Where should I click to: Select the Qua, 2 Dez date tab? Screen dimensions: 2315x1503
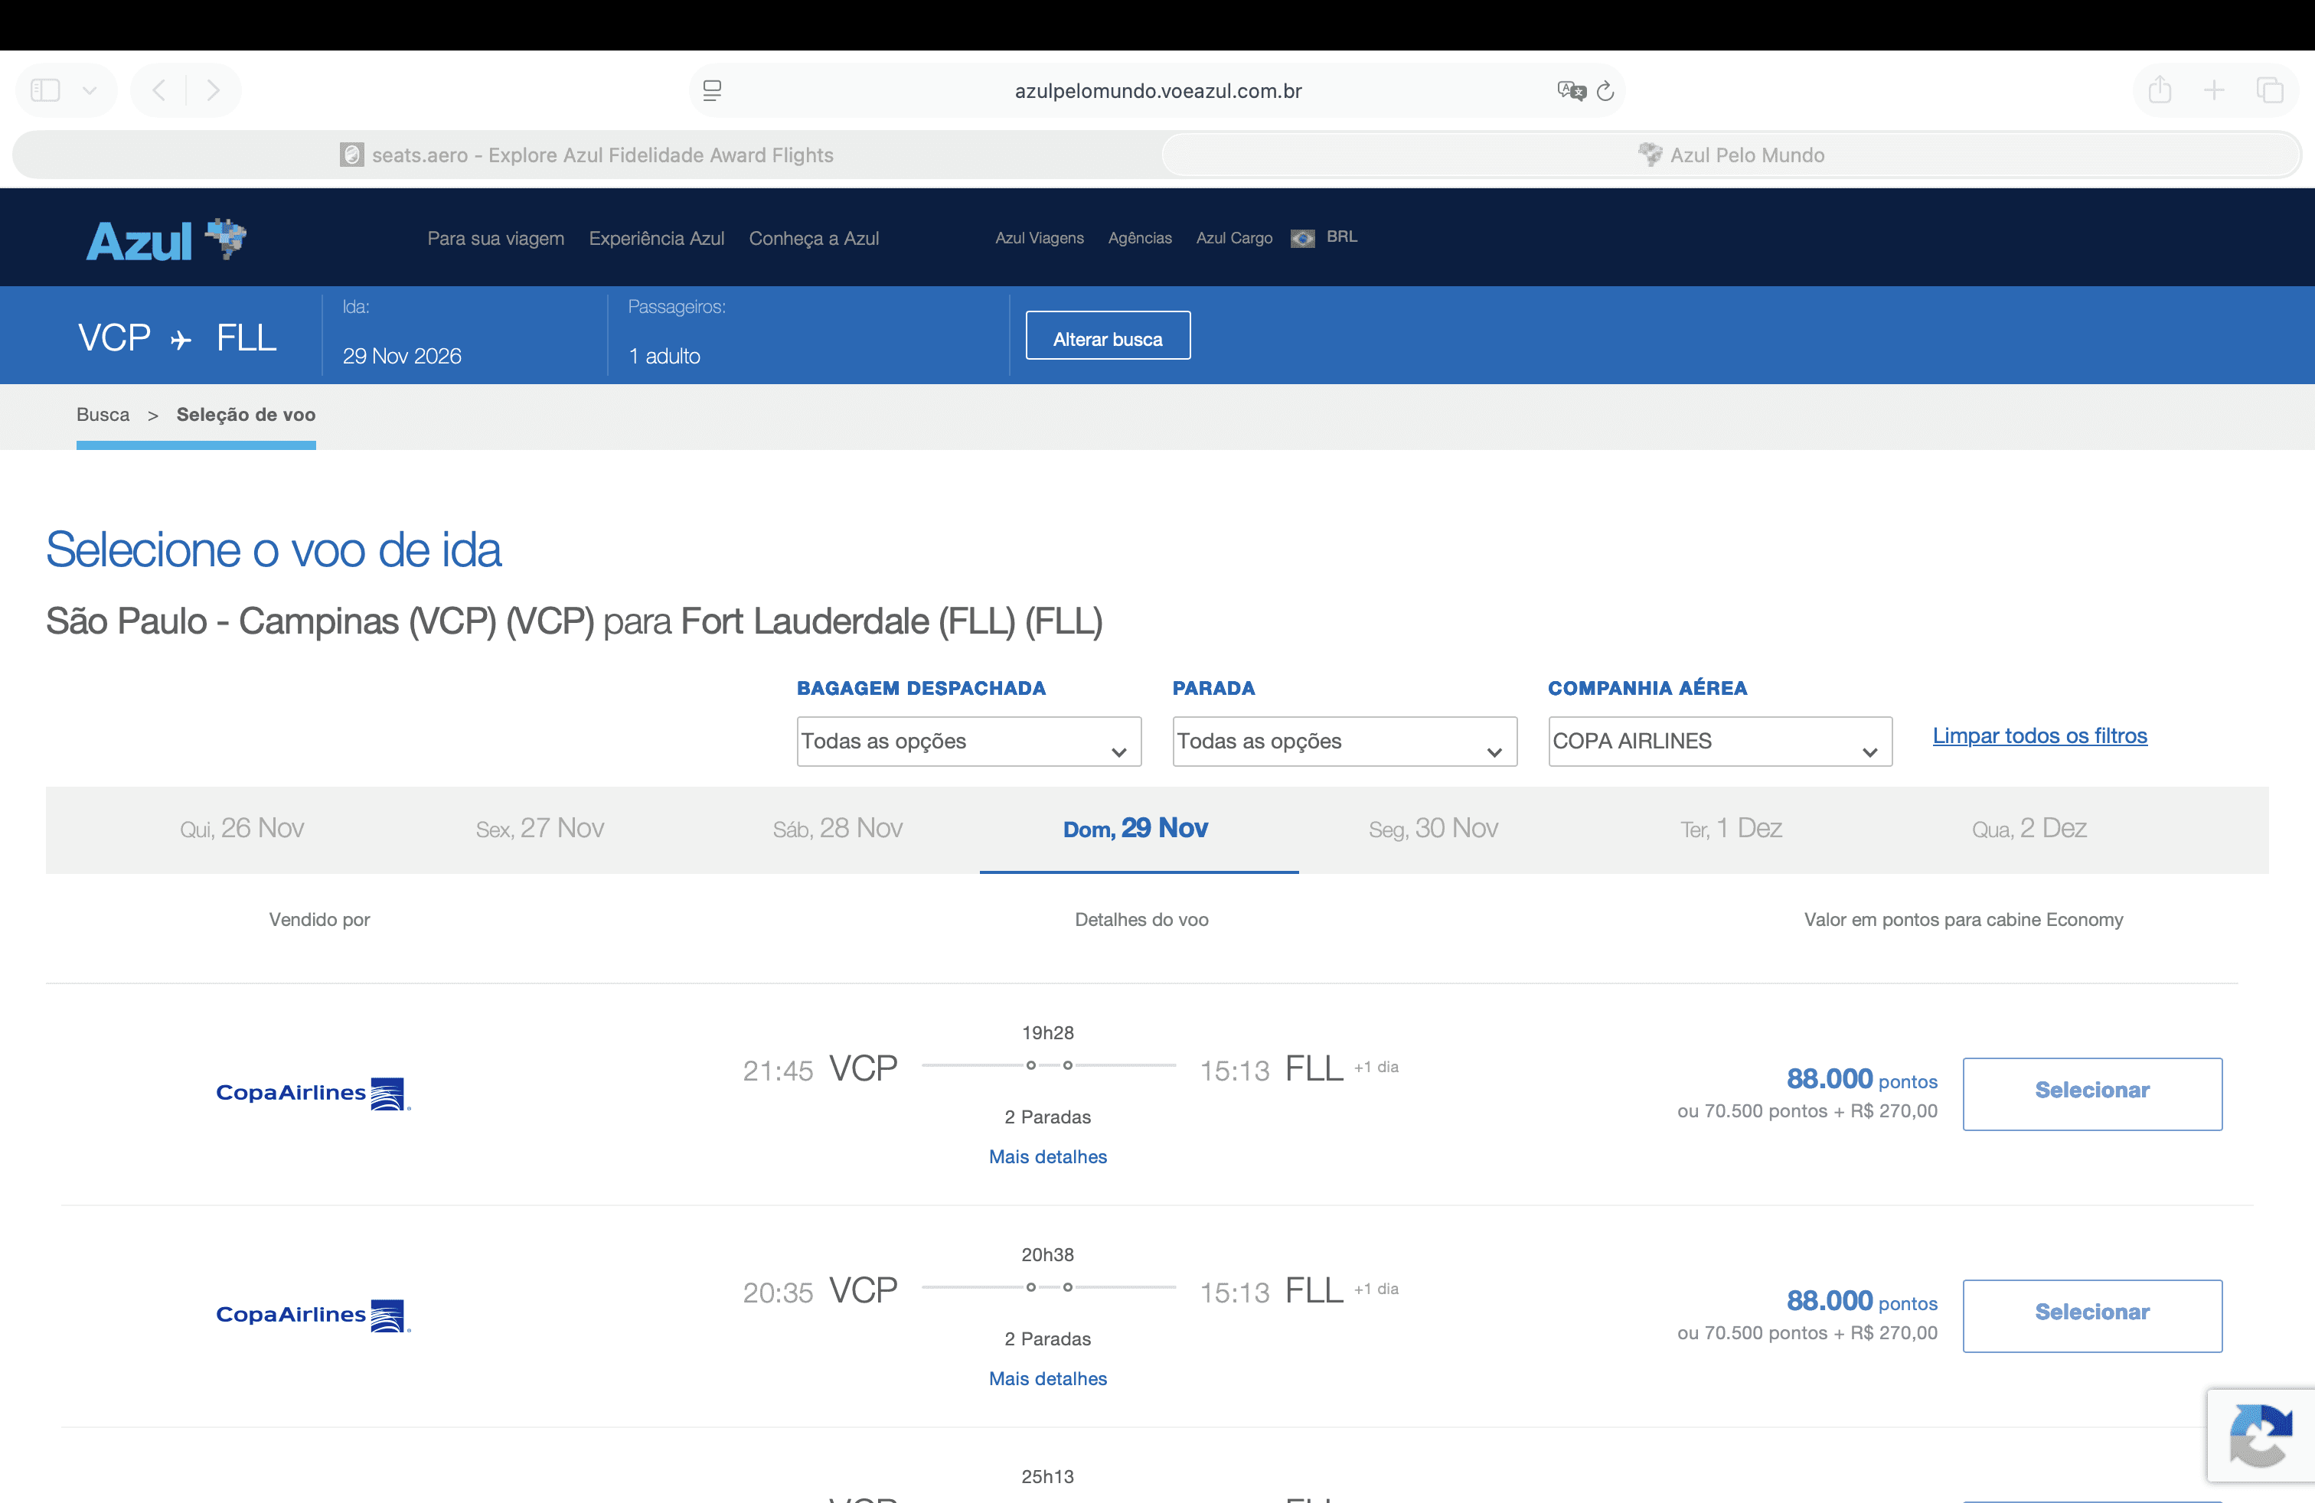(2029, 828)
